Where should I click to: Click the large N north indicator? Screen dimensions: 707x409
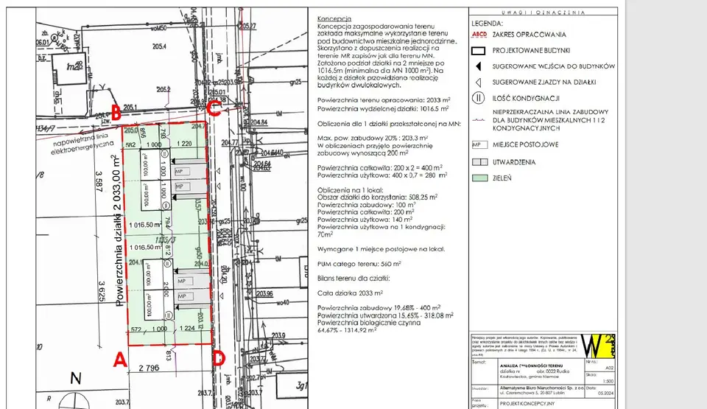click(75, 378)
